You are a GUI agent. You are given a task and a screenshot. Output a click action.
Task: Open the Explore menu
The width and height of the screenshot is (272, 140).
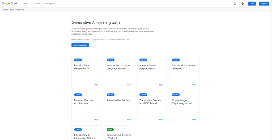coord(38,4)
